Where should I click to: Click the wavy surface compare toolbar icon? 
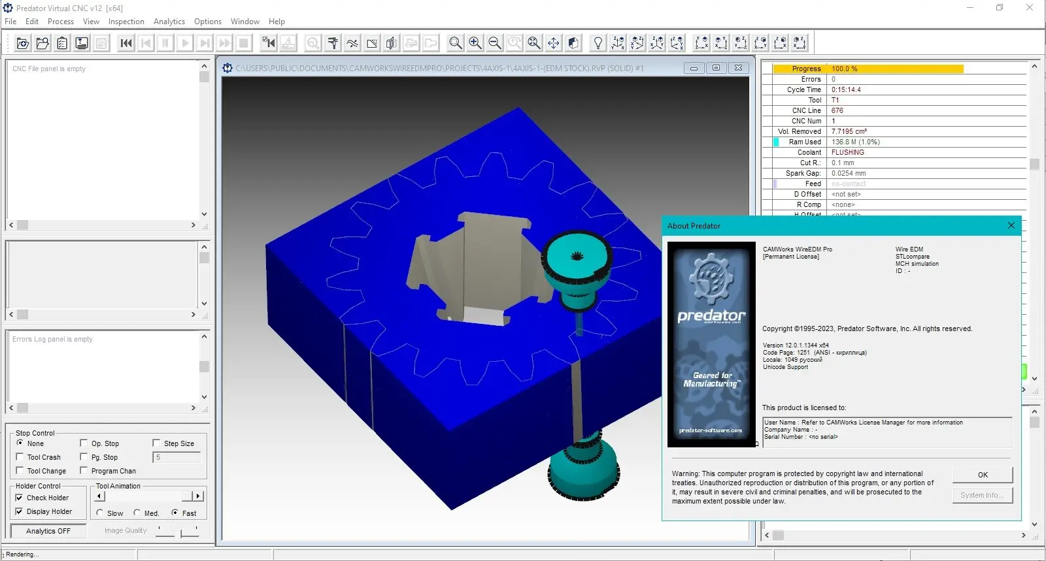pos(352,43)
